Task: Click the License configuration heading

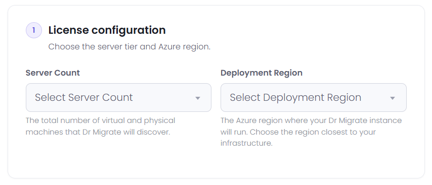Action: (x=107, y=30)
